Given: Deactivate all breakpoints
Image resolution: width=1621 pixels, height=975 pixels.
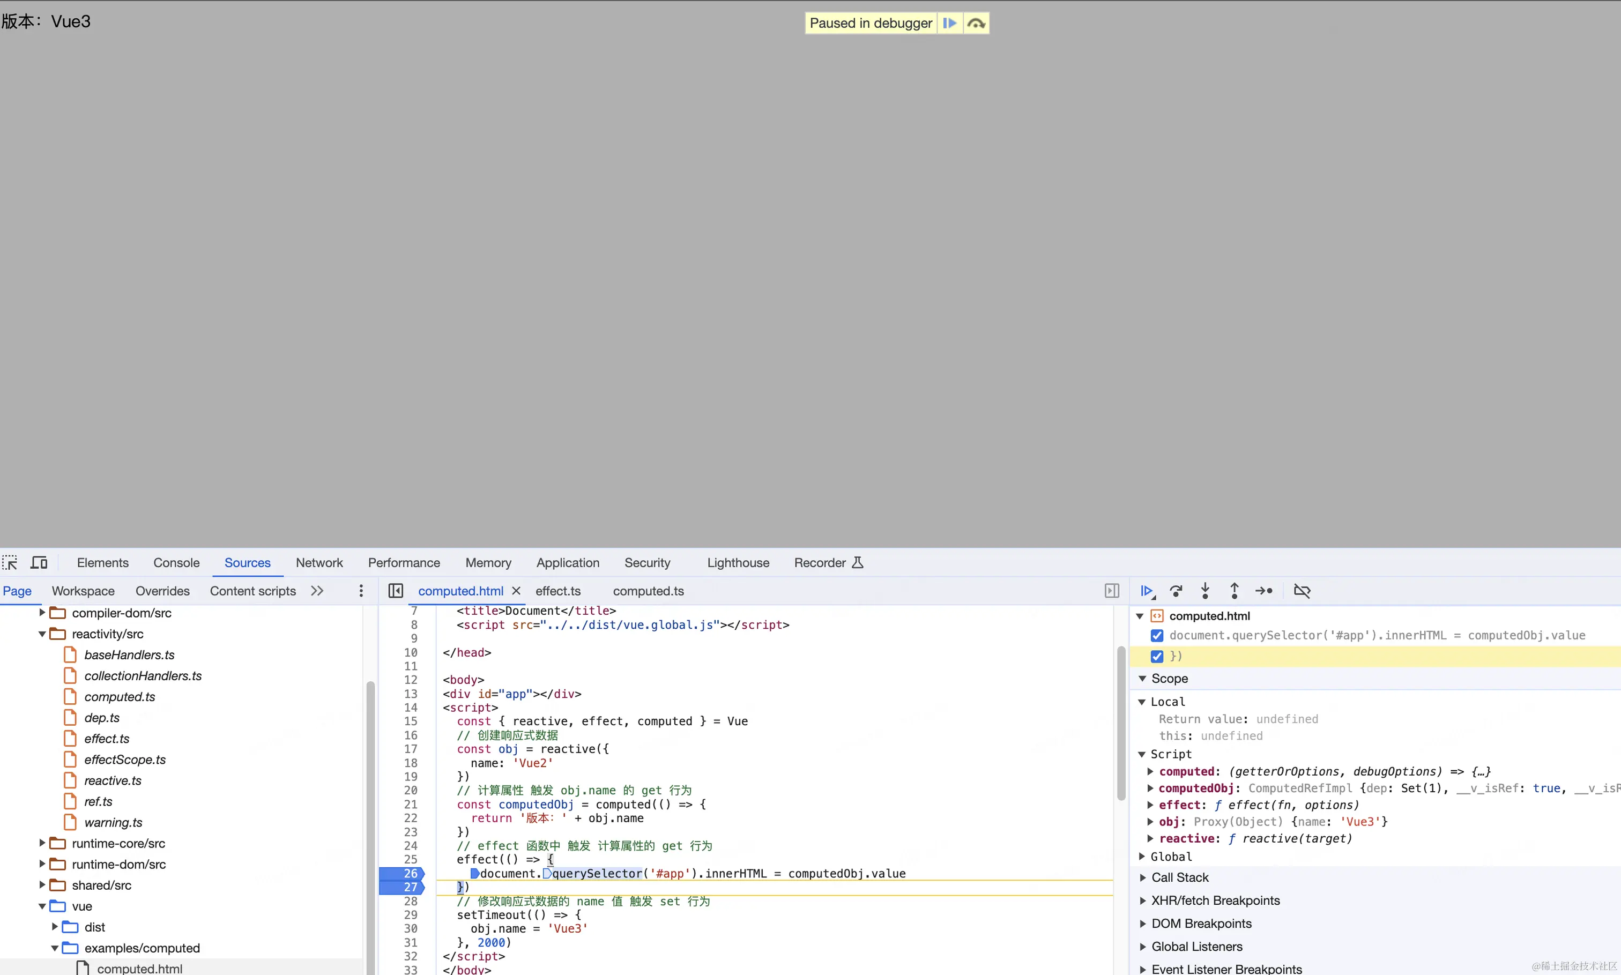Looking at the screenshot, I should 1302,591.
